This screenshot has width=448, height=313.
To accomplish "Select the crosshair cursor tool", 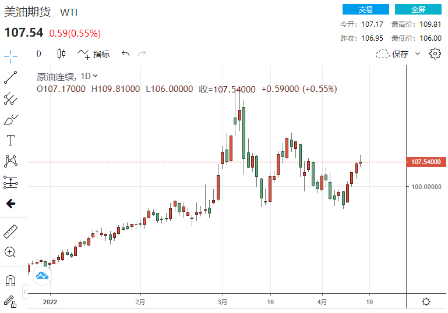I will 11,54.
